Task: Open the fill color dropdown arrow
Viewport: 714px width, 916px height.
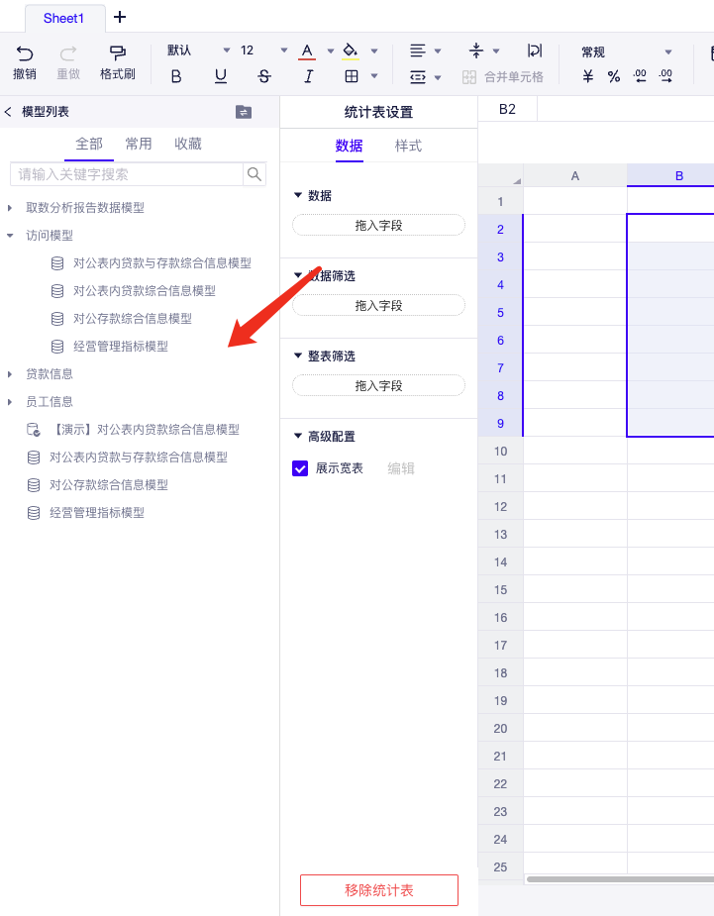Action: click(x=374, y=51)
